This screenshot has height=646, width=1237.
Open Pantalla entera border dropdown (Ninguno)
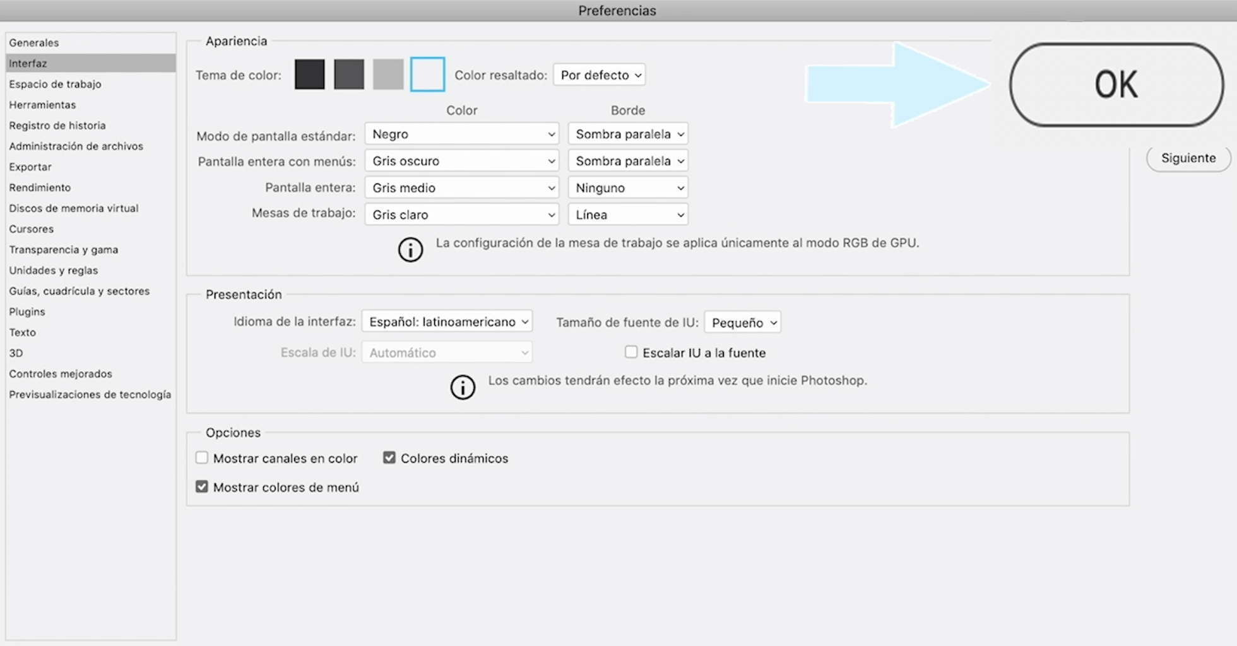point(628,188)
